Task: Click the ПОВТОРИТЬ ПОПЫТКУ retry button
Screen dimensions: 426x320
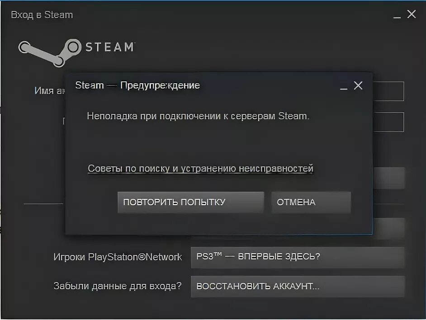Action: click(191, 202)
